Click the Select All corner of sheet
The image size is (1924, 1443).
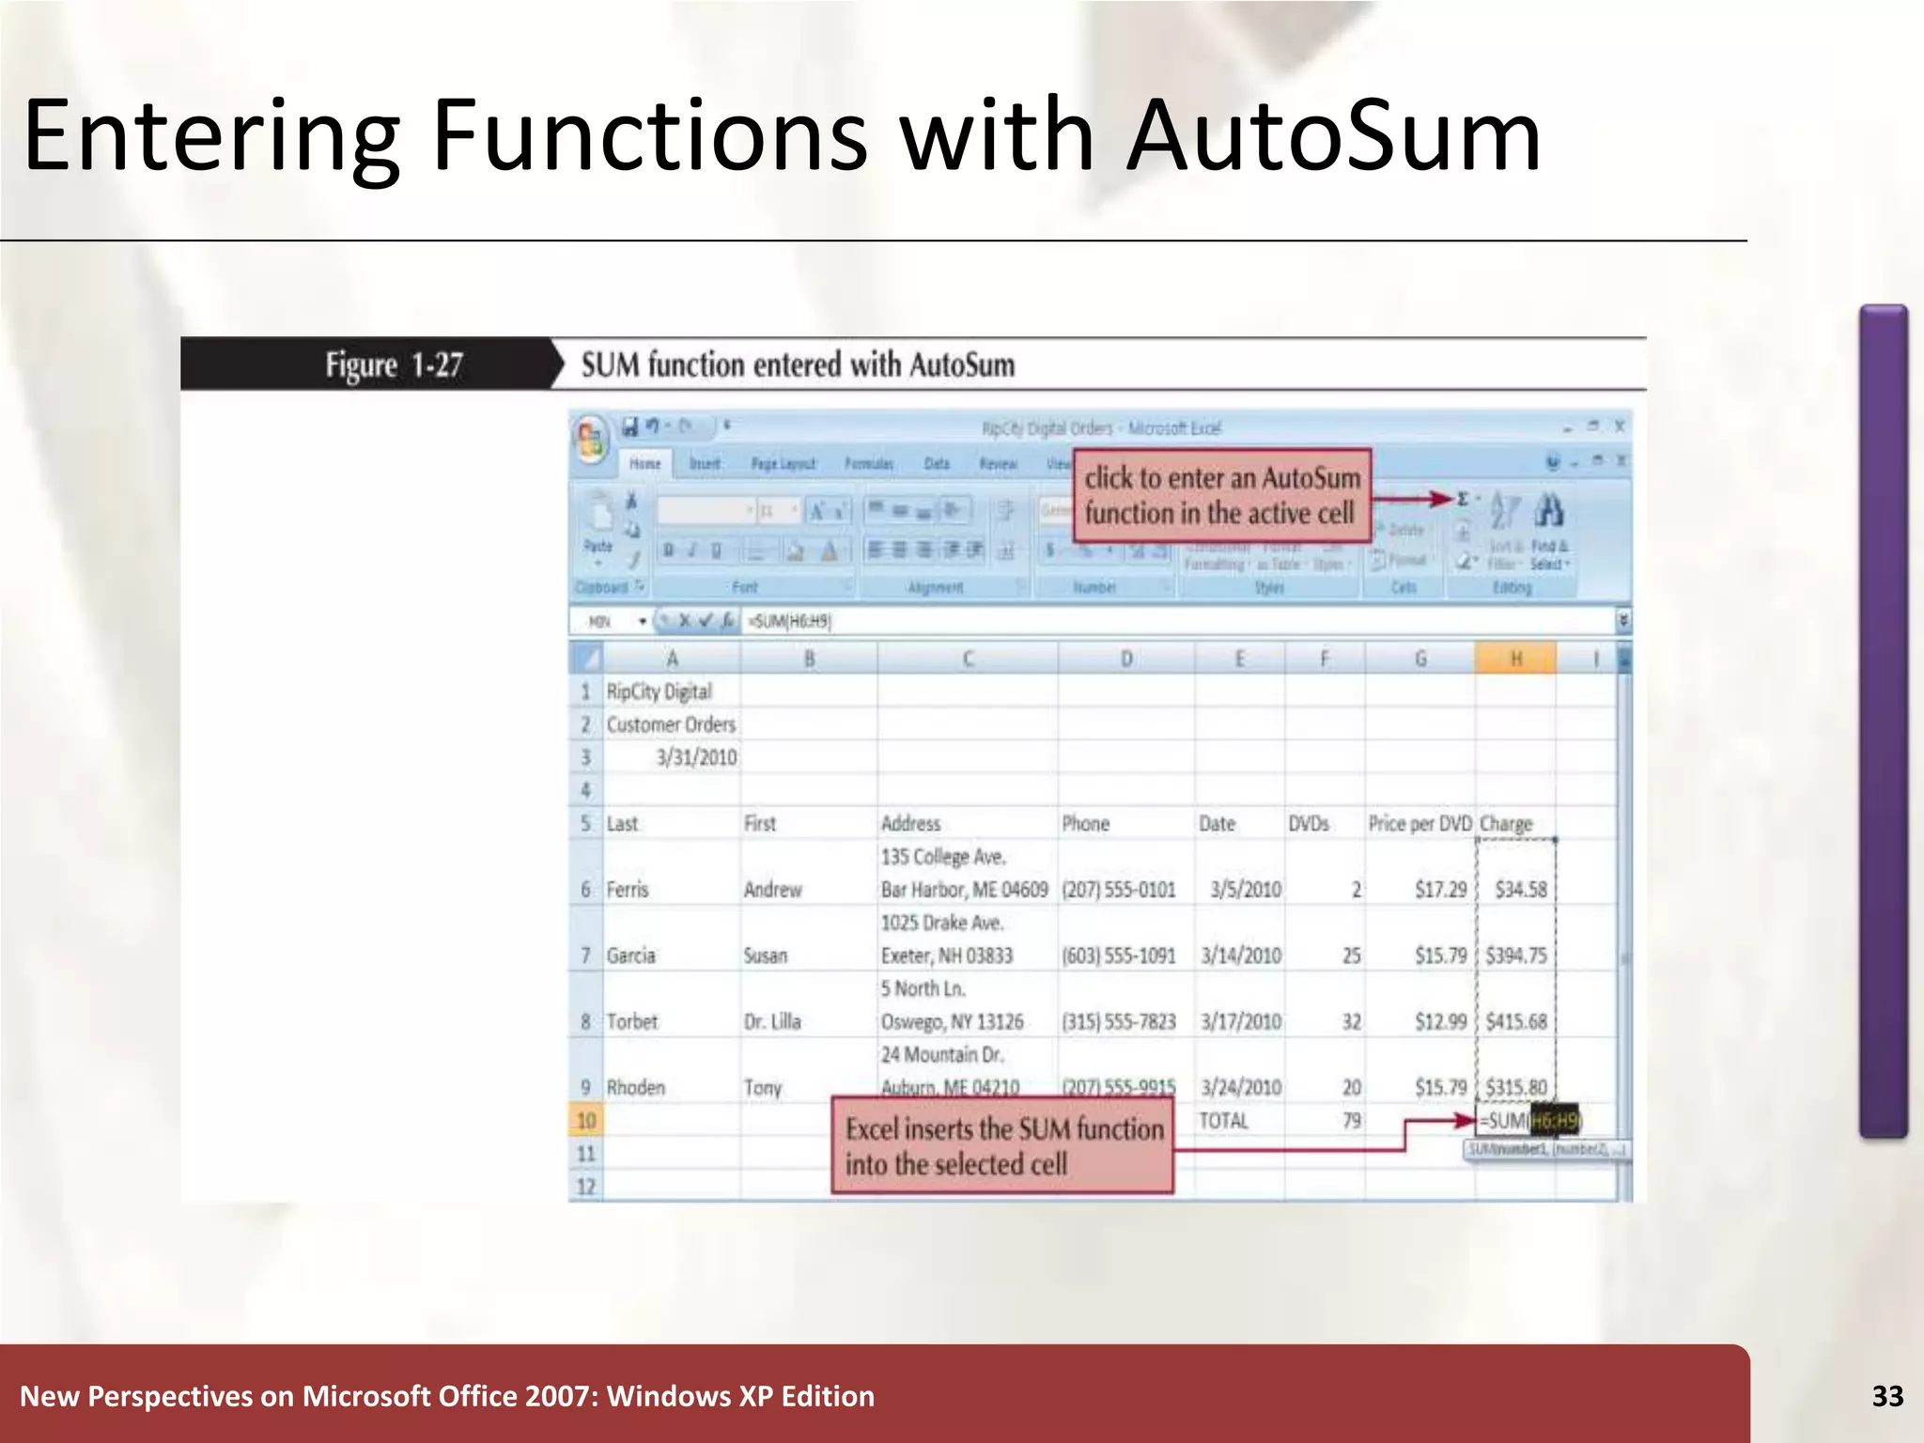(x=586, y=657)
